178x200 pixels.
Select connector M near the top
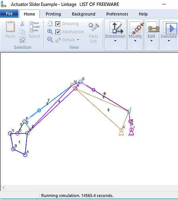tap(72, 85)
